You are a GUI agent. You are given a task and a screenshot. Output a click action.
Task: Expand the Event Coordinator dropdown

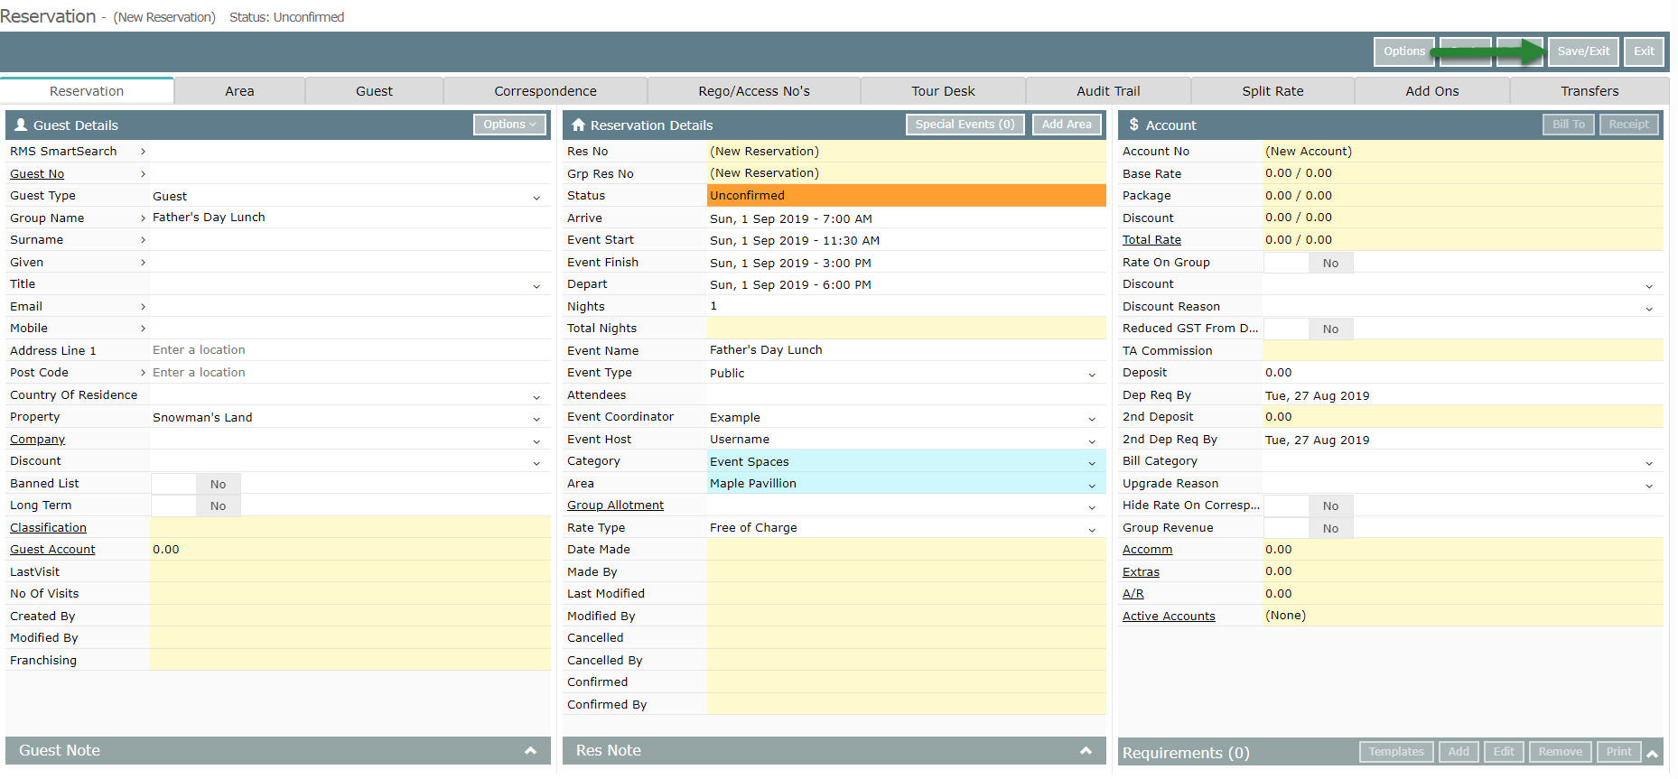click(1092, 419)
